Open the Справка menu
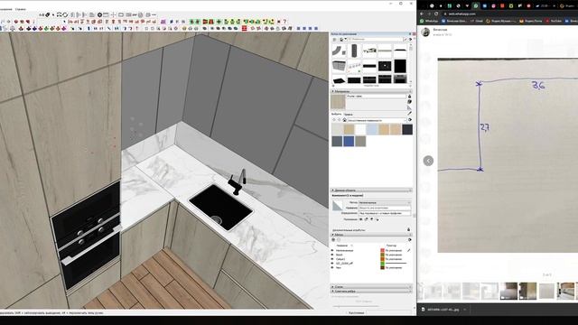 20,9
